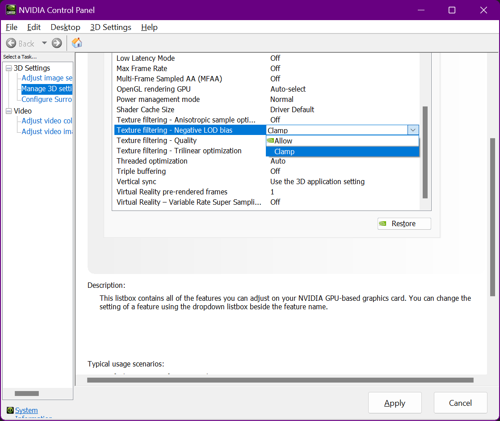Open the Desktop menu
This screenshot has width=500, height=421.
pos(65,27)
